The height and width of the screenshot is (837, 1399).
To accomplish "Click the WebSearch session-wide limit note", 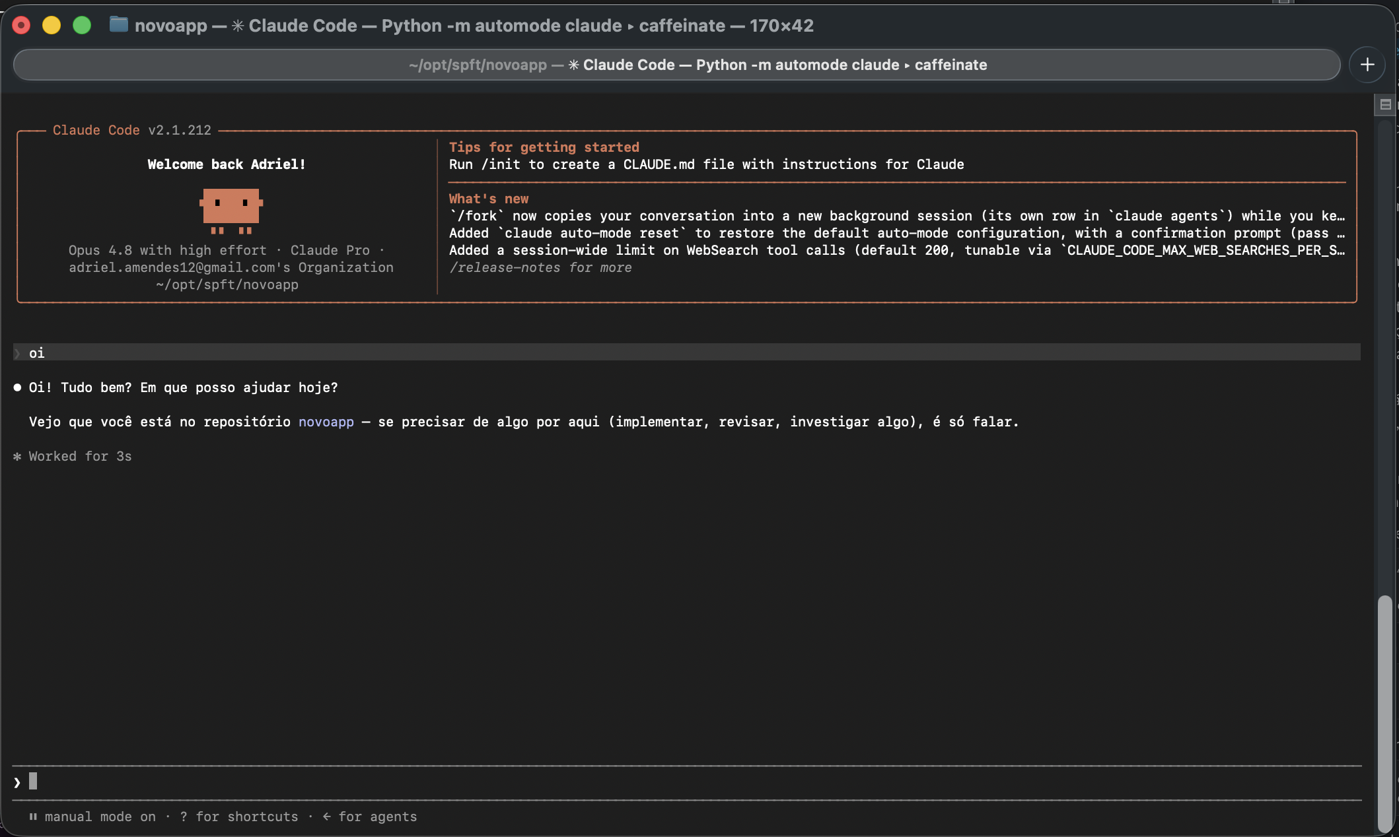I will (x=897, y=250).
